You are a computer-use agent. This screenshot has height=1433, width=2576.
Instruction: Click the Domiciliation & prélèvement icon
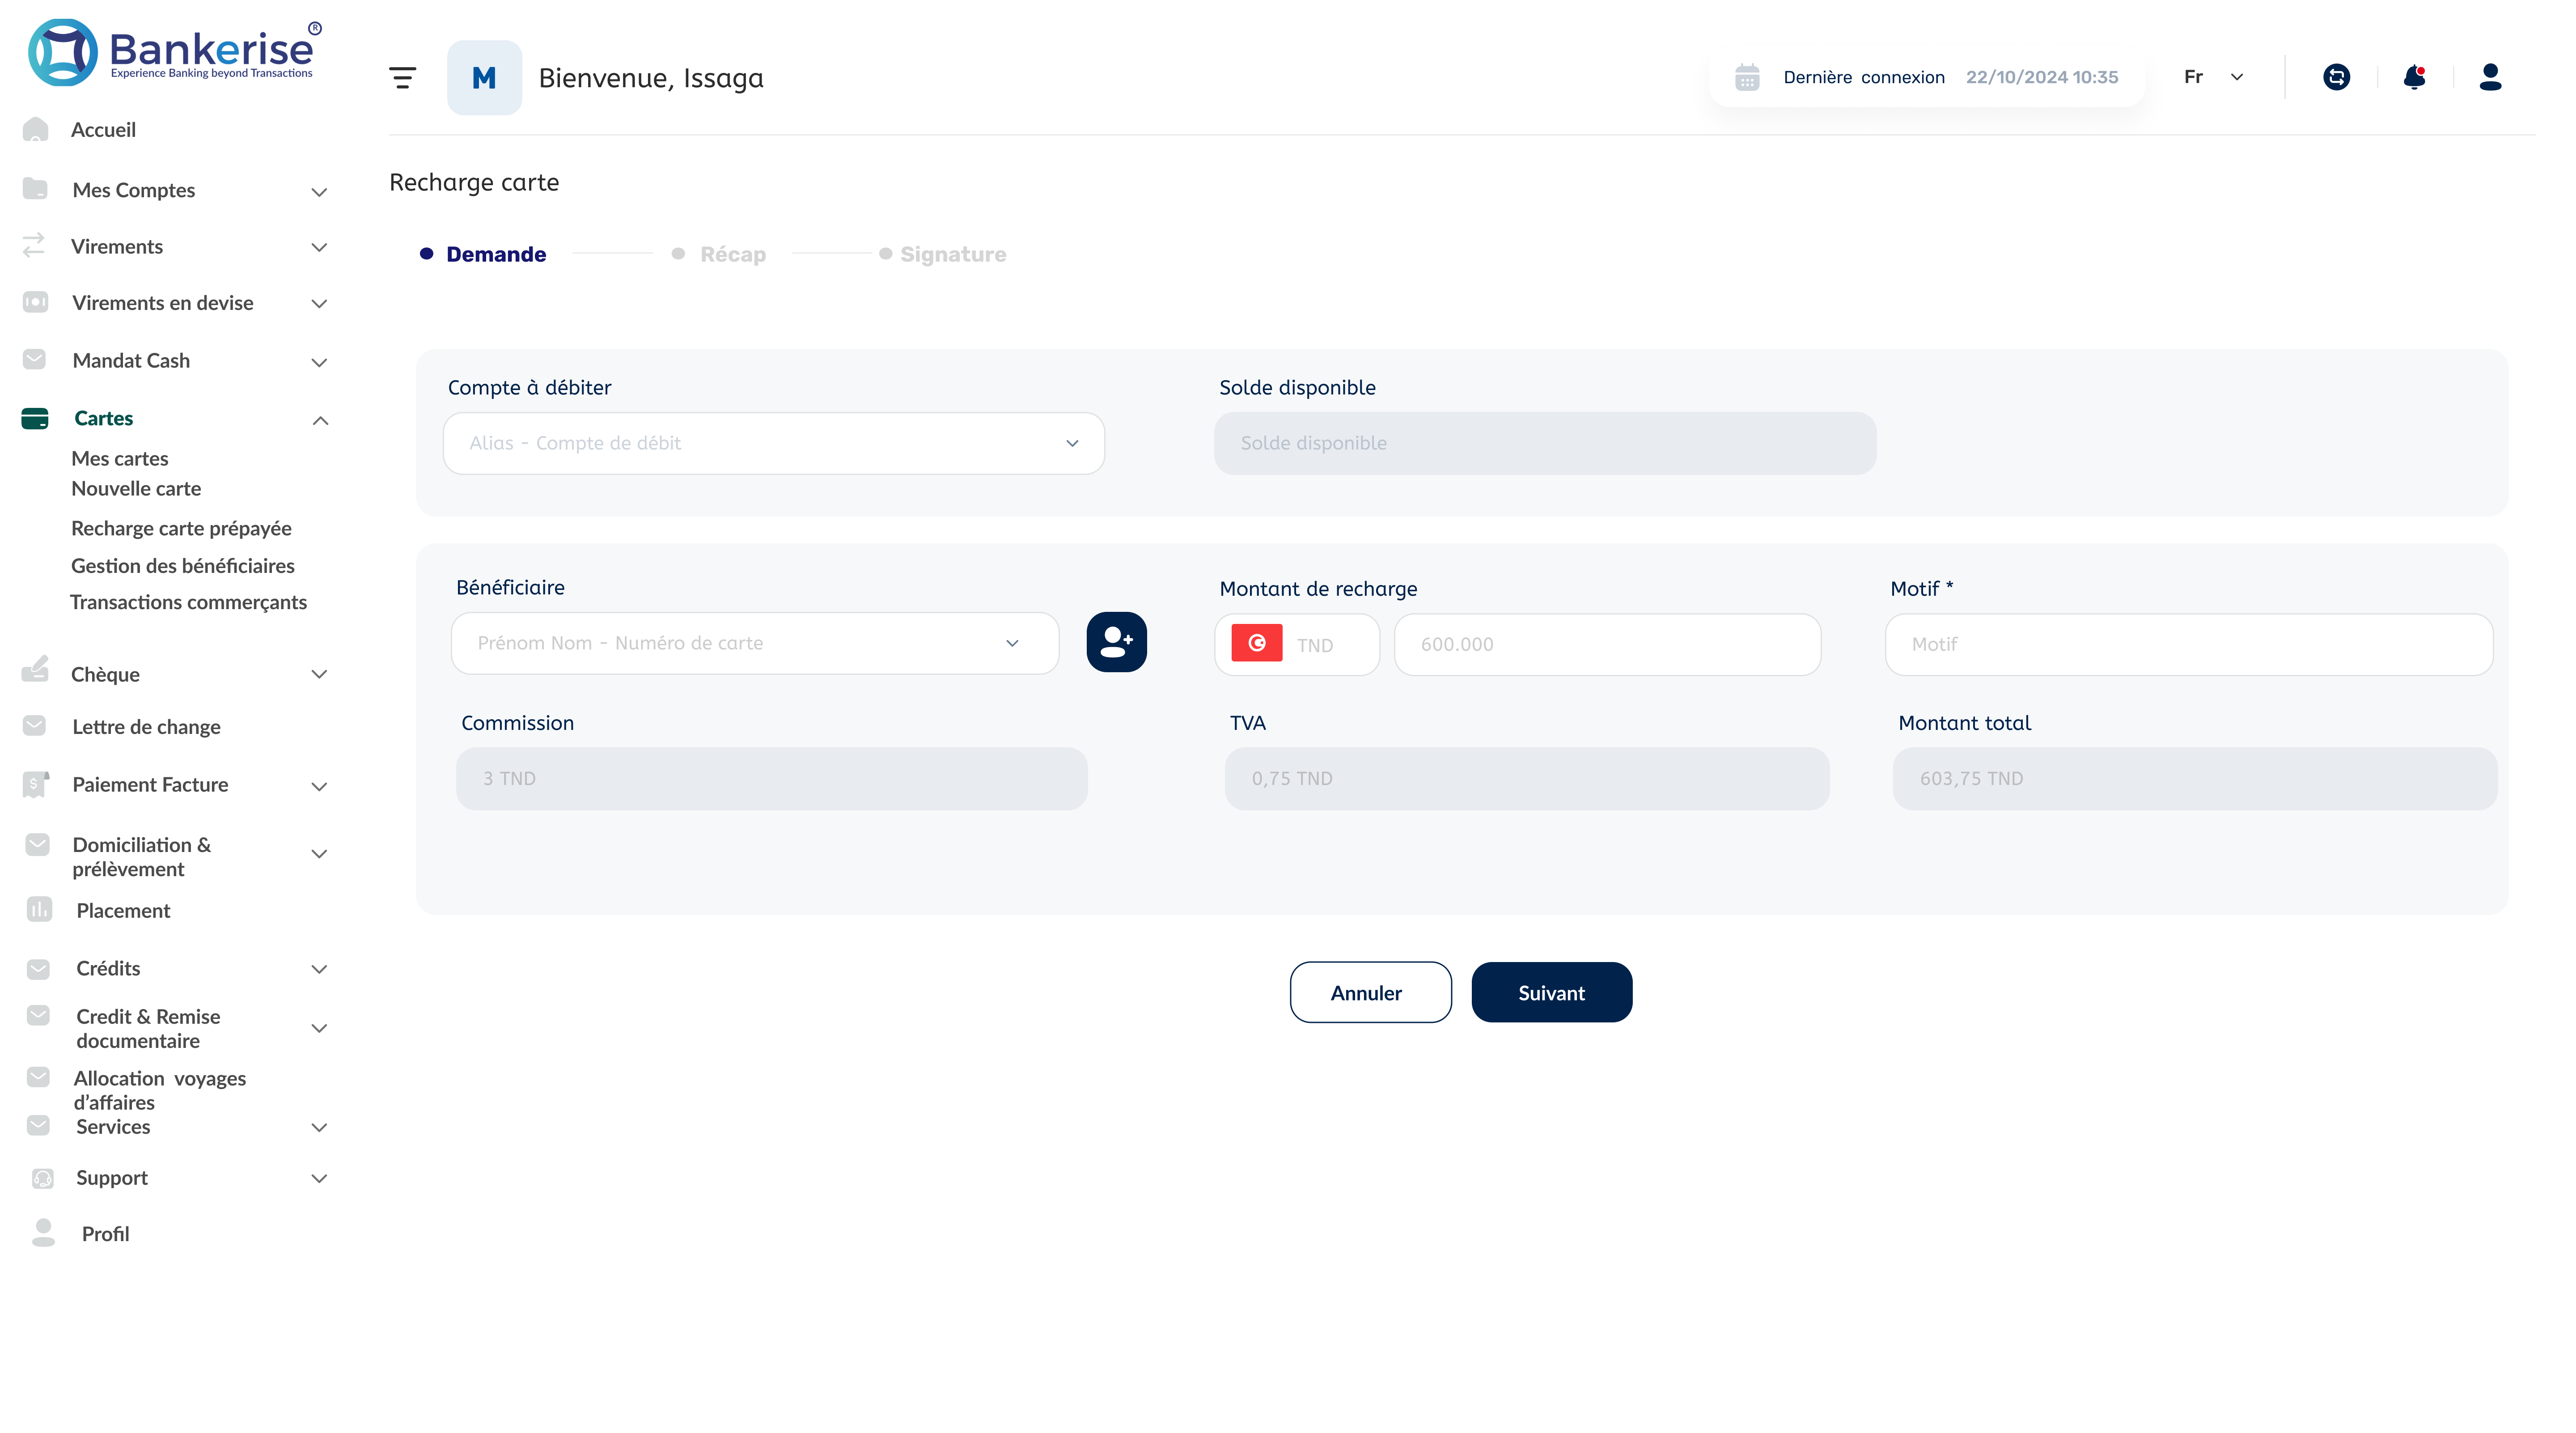tap(37, 845)
